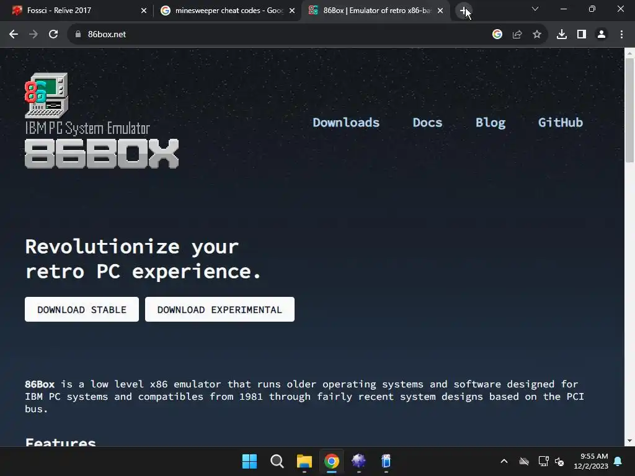Open the Chrome profile icon
635x476 pixels.
(602, 35)
